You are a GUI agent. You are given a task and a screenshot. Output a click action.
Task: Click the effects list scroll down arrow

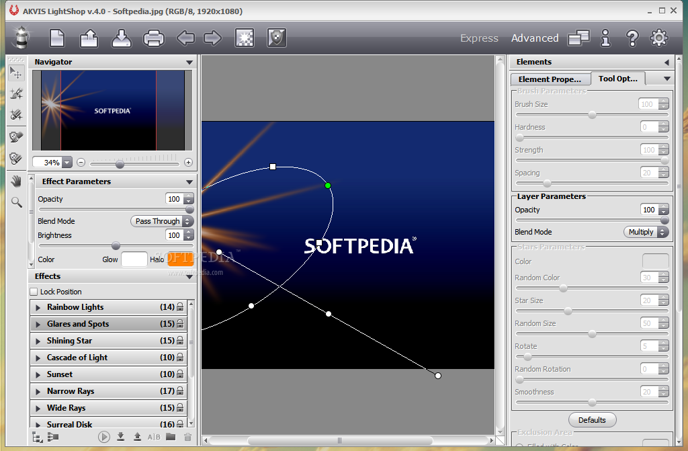(191, 423)
